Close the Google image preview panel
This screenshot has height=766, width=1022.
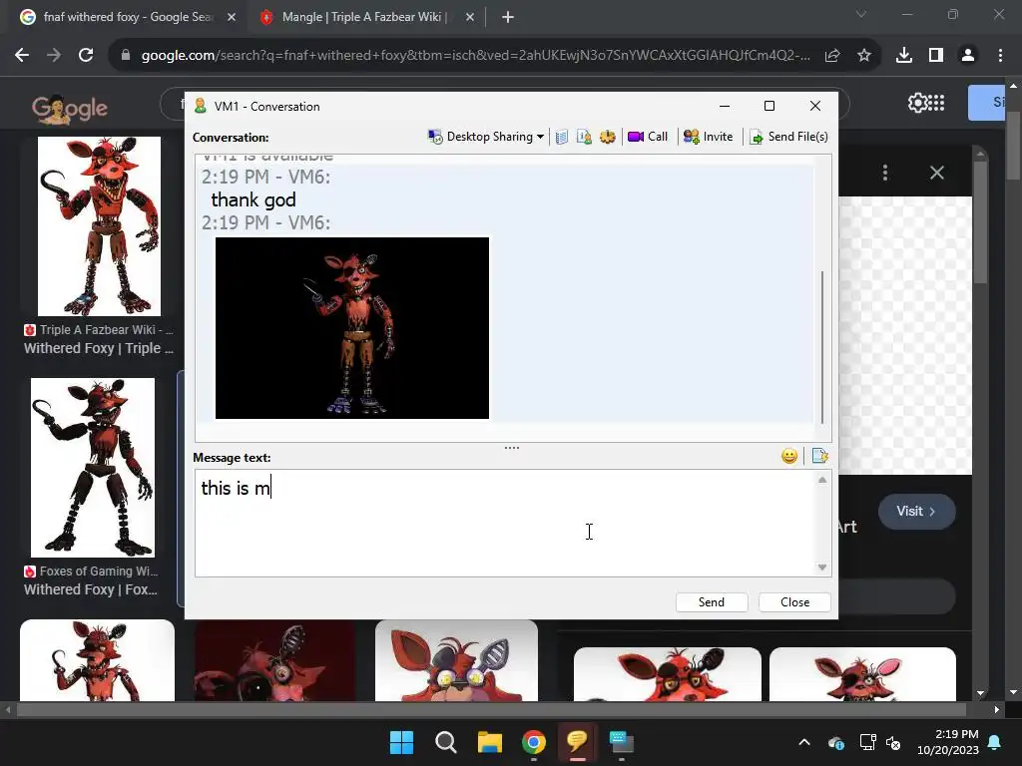tap(936, 173)
